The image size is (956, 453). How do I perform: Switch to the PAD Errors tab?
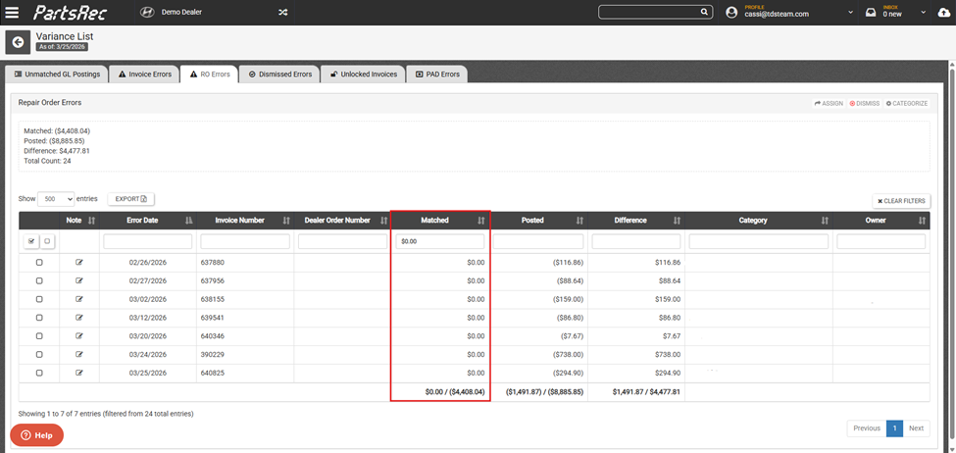click(x=437, y=74)
